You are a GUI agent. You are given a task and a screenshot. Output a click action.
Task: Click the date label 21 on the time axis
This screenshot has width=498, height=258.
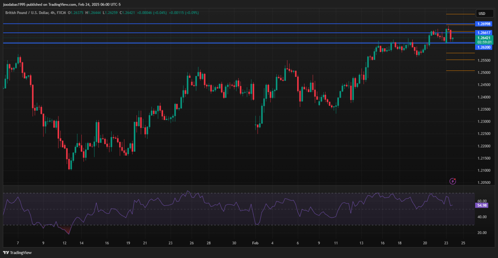145,243
